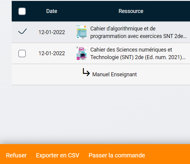
Task: Click Refuser in the orange action bar
Action: (16, 155)
